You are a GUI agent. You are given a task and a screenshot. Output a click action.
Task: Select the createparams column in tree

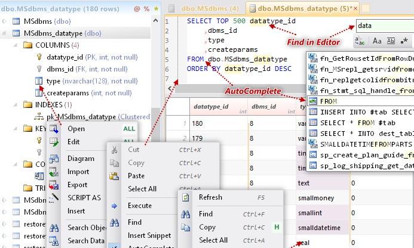pyautogui.click(x=89, y=93)
